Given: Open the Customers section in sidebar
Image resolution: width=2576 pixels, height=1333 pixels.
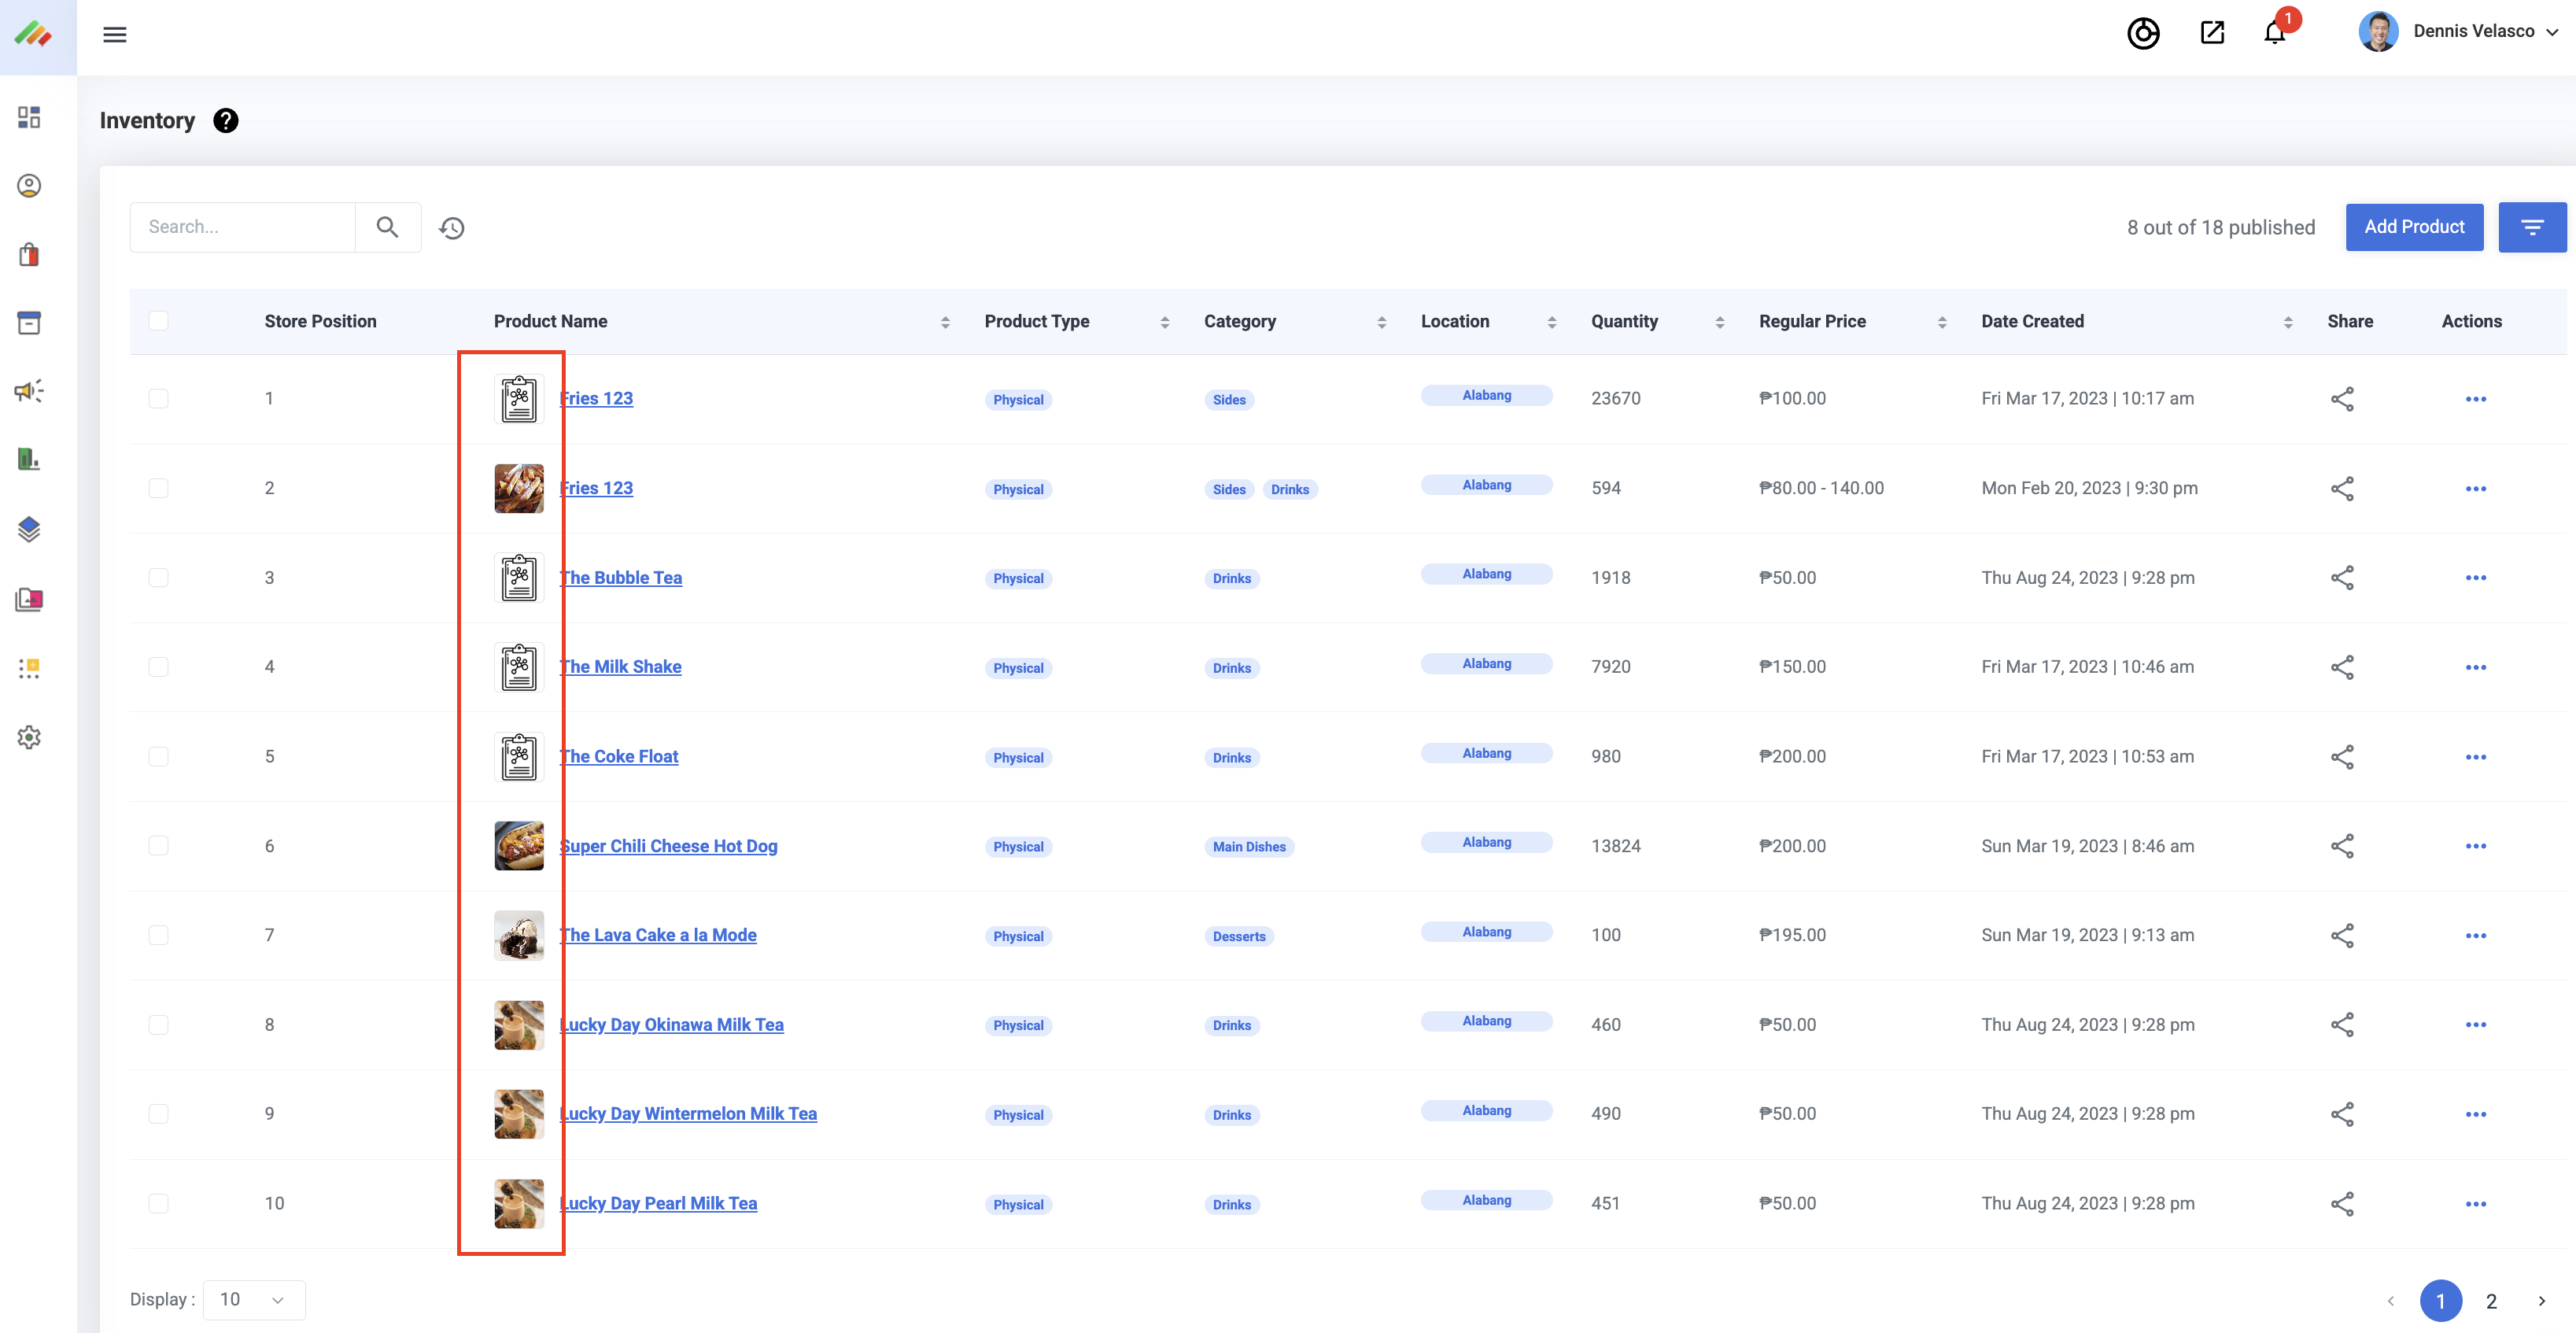Looking at the screenshot, I should (x=28, y=186).
